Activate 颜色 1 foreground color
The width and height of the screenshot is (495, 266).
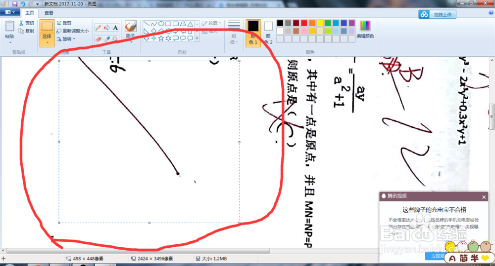coord(253,33)
